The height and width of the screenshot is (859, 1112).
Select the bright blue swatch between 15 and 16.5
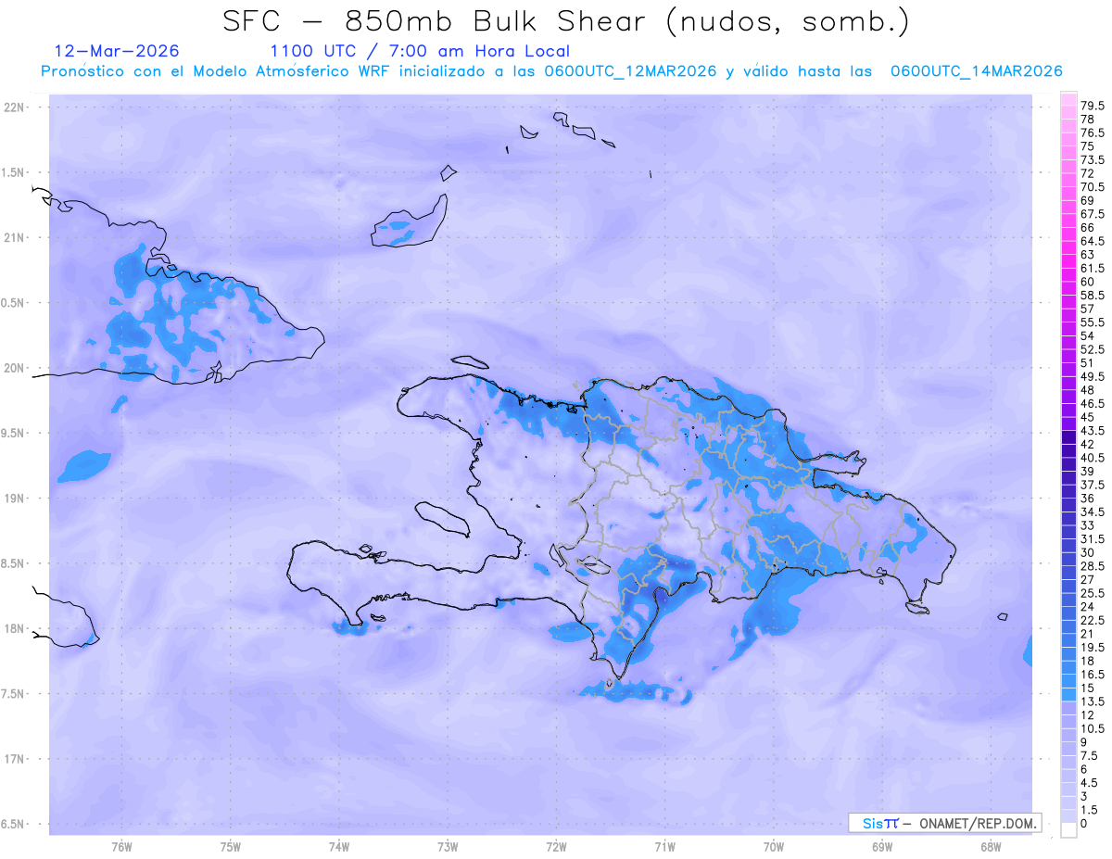click(x=1068, y=681)
